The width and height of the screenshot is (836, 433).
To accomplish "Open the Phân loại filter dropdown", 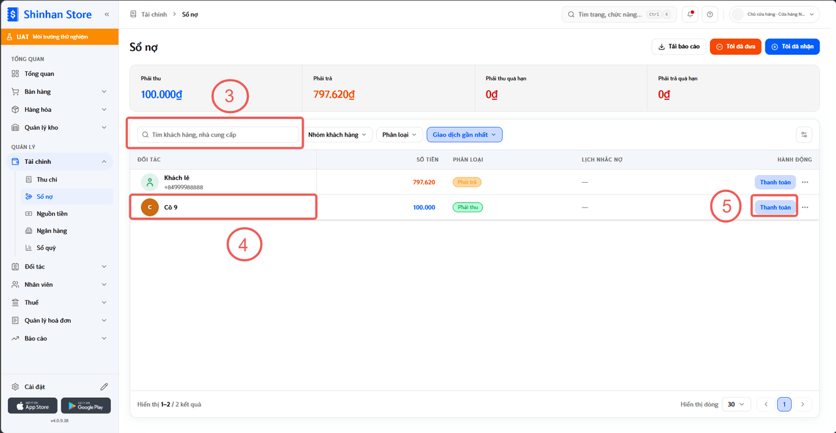I will pos(399,135).
